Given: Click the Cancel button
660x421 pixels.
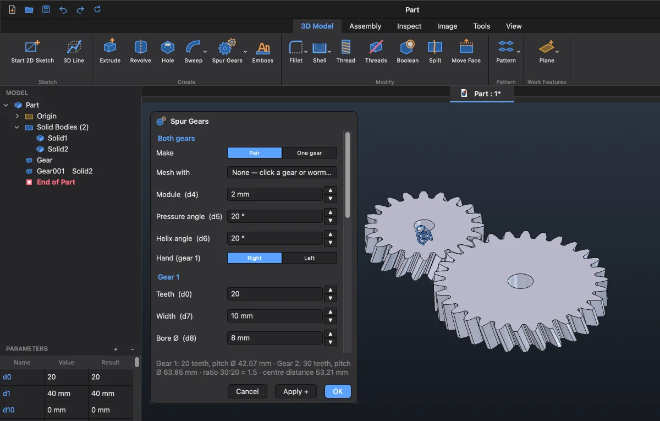Looking at the screenshot, I should (248, 391).
